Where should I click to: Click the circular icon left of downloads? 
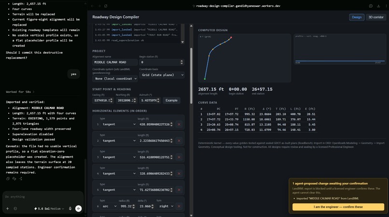[371, 6]
